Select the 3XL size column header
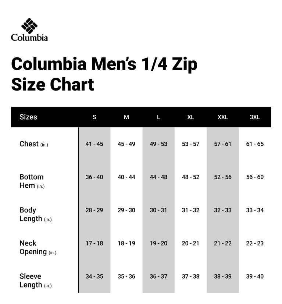The image size is (282, 304). point(255,117)
